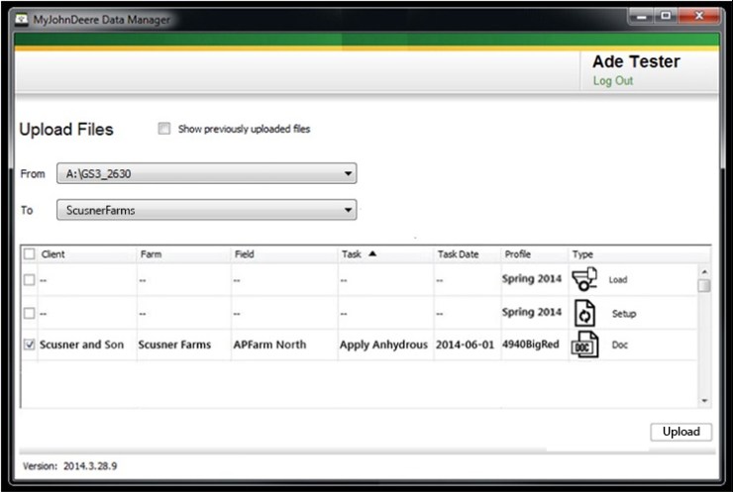Toggle the select-all checkbox in table header
Viewport: 733px width, 492px height.
[29, 254]
